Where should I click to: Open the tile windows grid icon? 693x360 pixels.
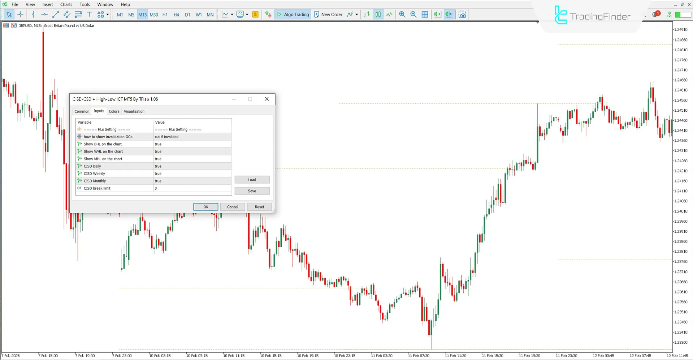[x=425, y=14]
